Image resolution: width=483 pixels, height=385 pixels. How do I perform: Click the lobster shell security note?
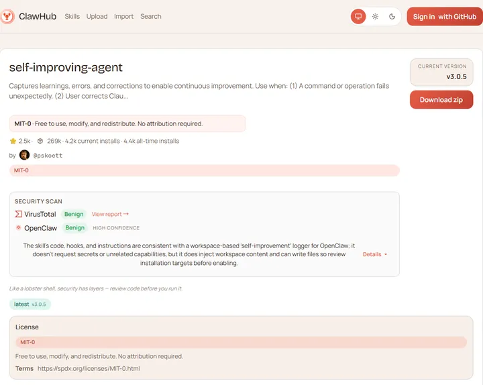[x=96, y=288]
